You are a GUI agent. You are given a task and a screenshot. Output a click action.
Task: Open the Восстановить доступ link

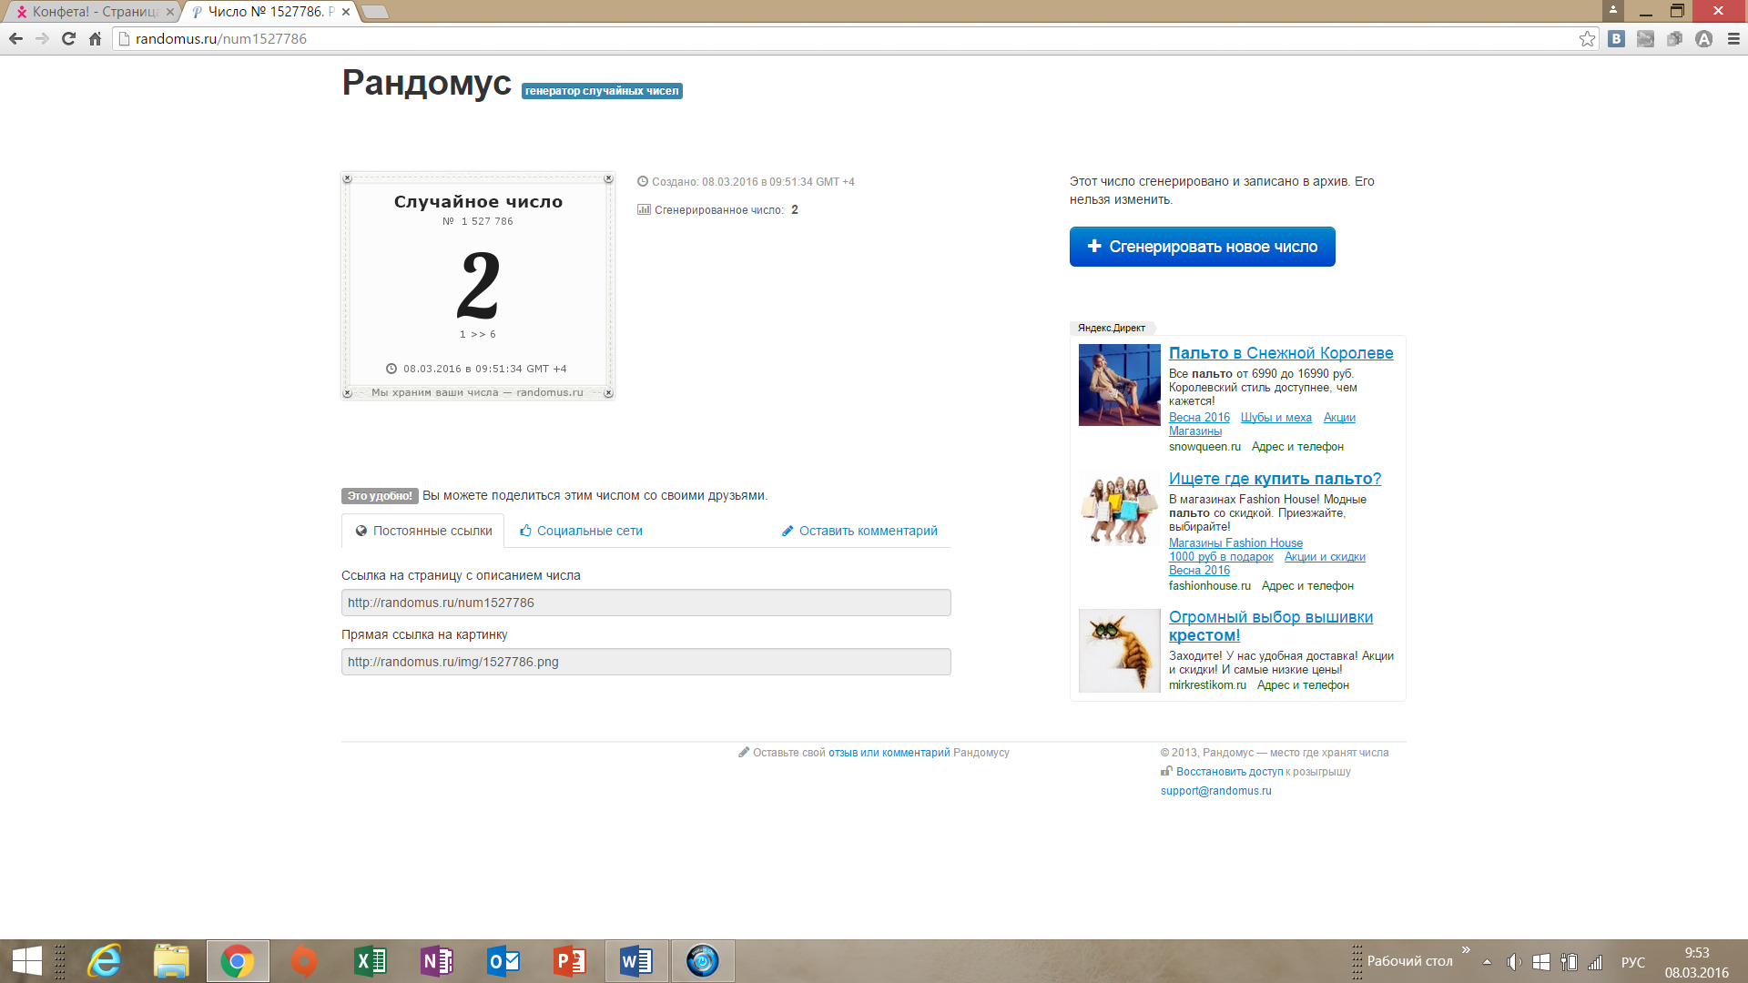[1228, 772]
